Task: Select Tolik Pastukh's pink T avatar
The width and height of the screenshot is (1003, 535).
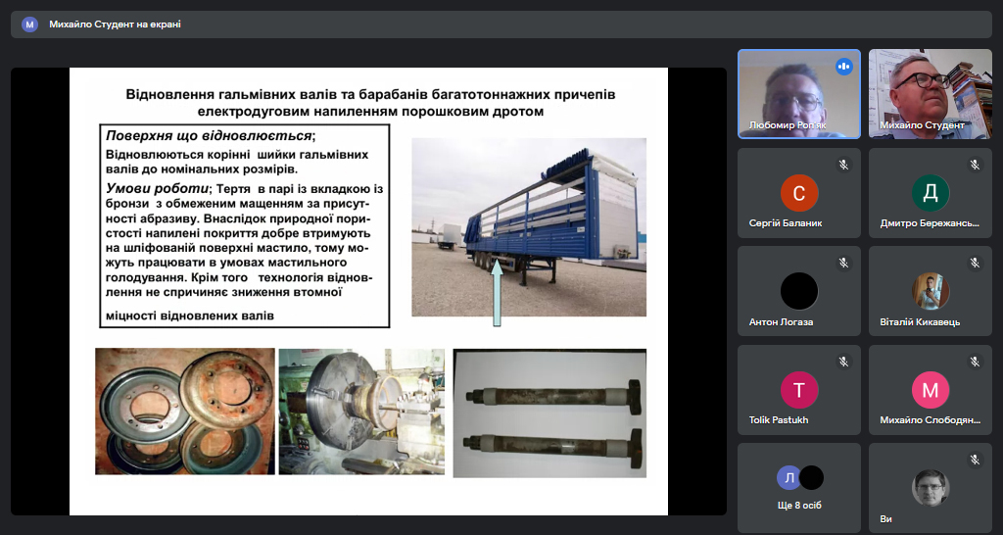Action: pyautogui.click(x=799, y=390)
